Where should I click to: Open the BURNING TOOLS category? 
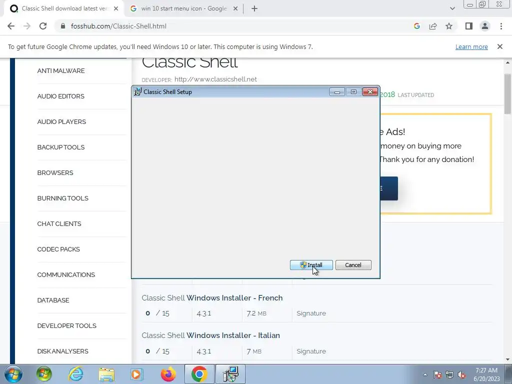[x=62, y=198]
